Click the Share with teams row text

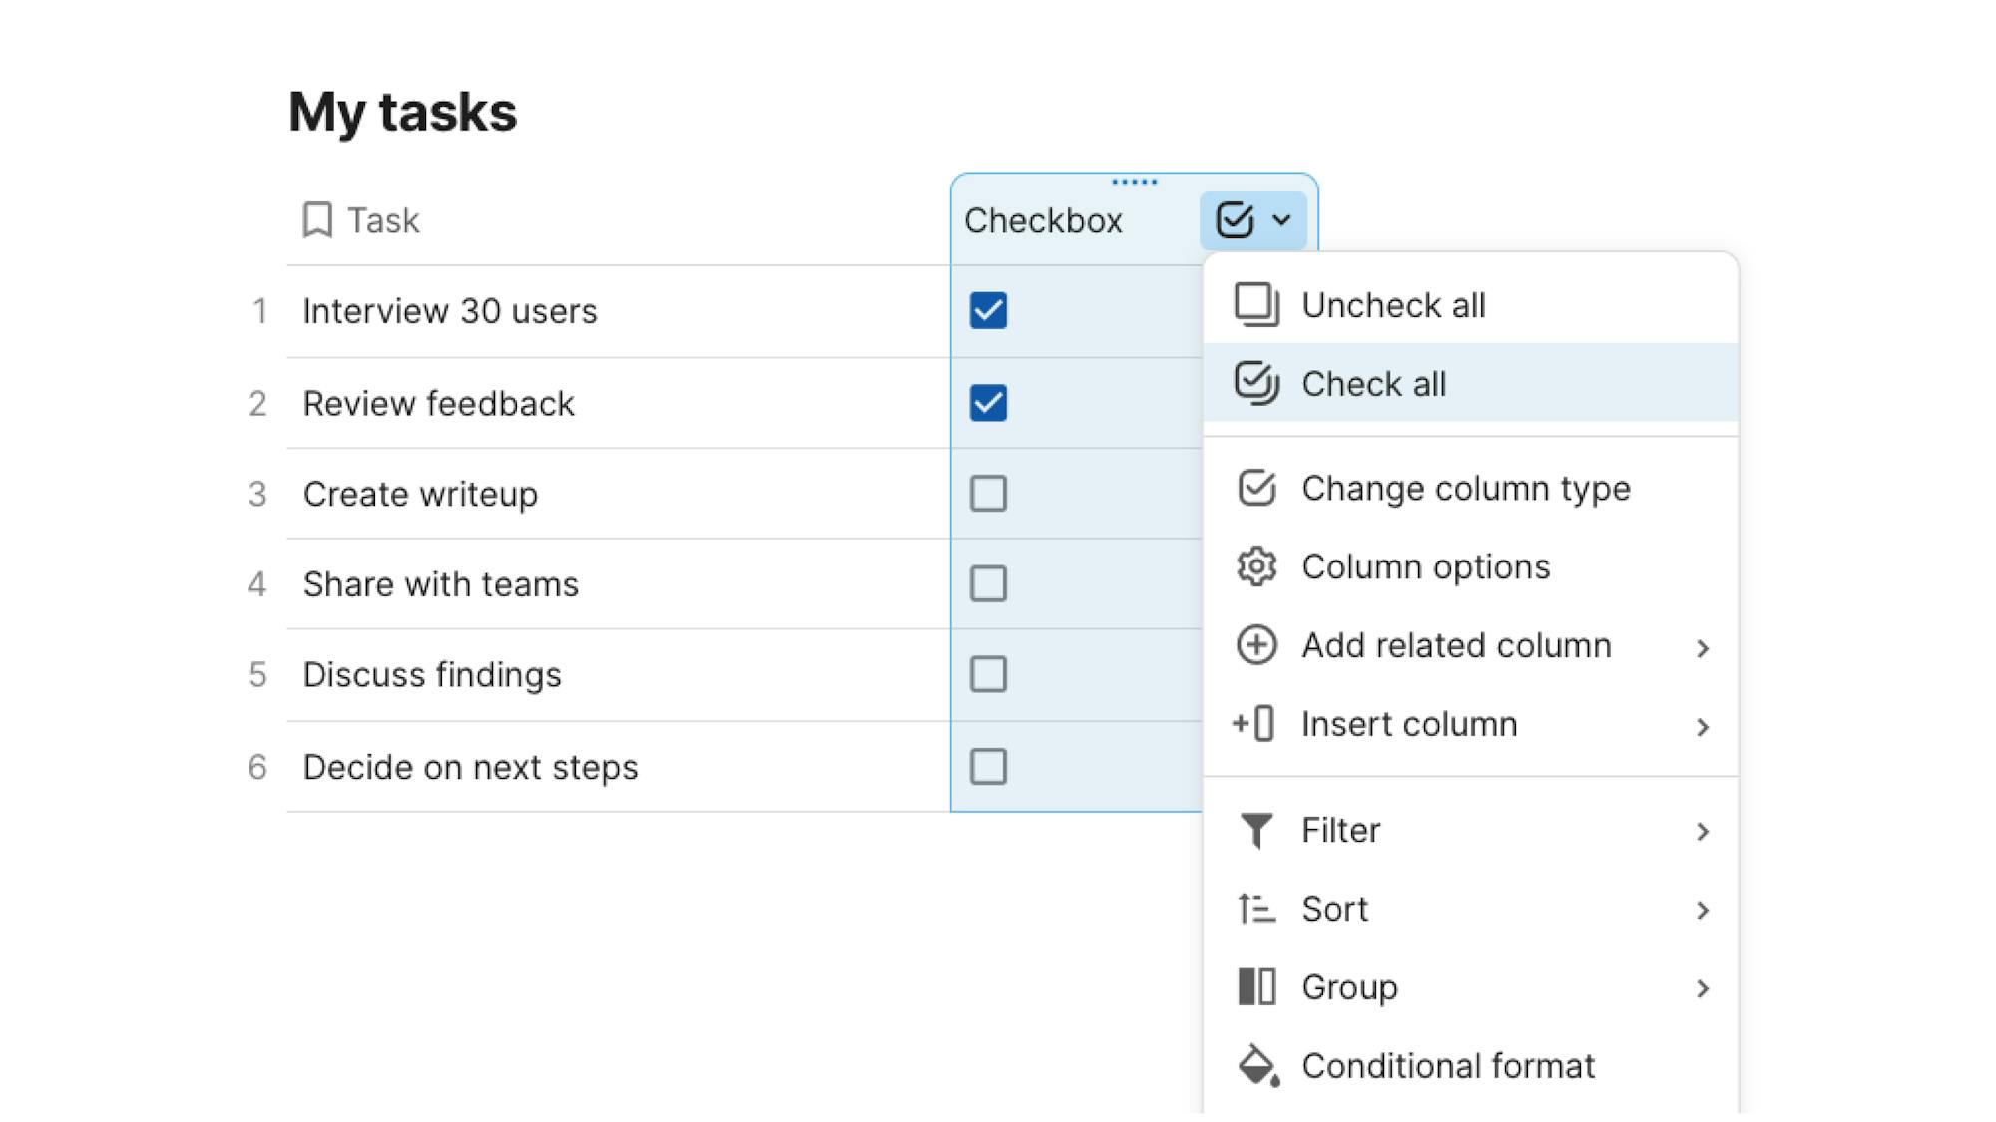pyautogui.click(x=440, y=584)
